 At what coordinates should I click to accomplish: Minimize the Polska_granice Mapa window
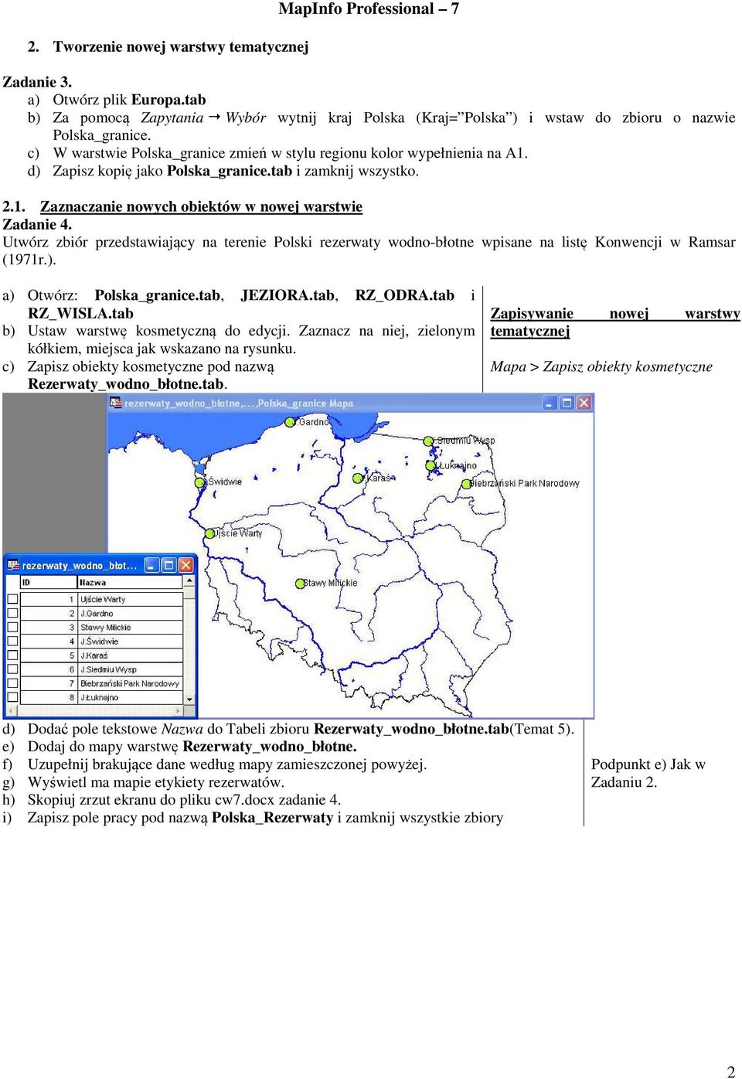(x=550, y=403)
